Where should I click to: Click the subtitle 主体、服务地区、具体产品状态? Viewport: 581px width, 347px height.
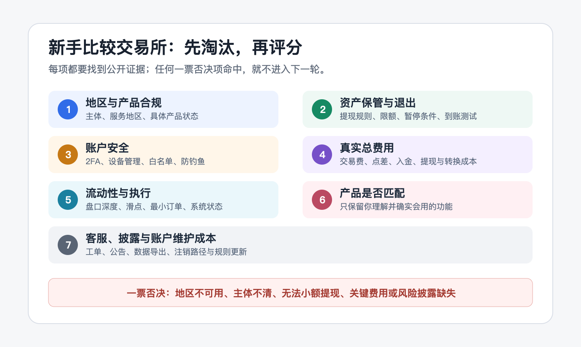coord(142,116)
